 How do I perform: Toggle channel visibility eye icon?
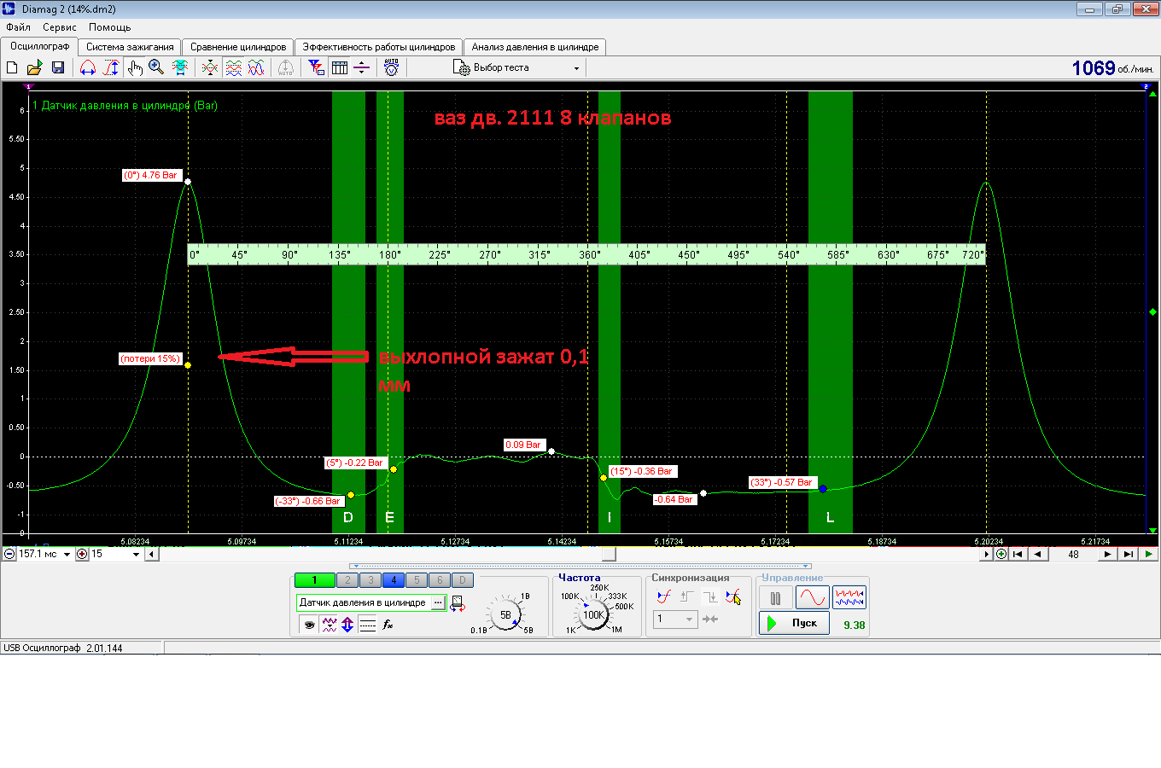click(x=309, y=625)
